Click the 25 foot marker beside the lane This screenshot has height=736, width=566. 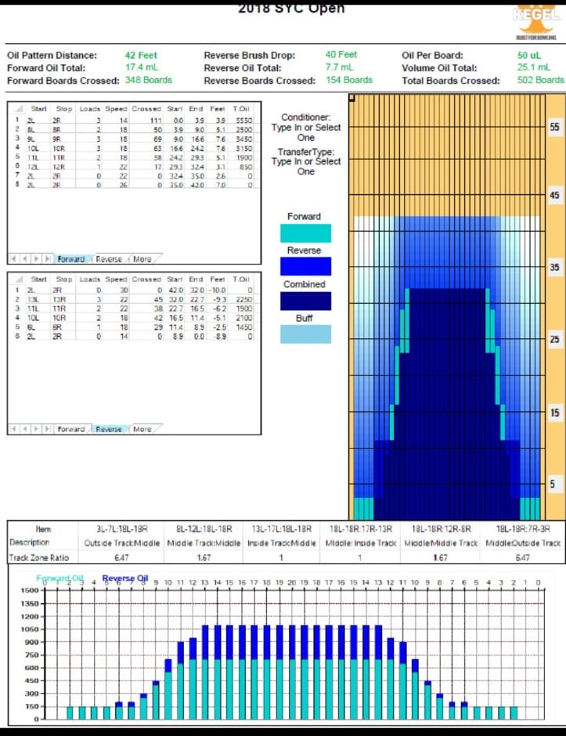pyautogui.click(x=554, y=339)
